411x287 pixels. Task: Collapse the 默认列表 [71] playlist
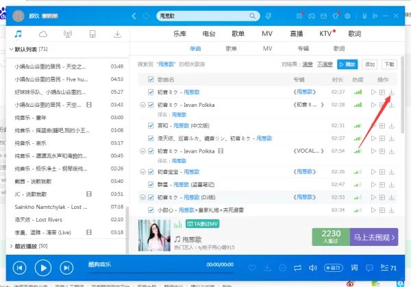tap(11, 49)
